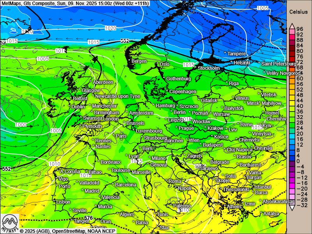Click the downward triangle below the Celsius legend
The height and width of the screenshot is (234, 312).
pyautogui.click(x=291, y=208)
